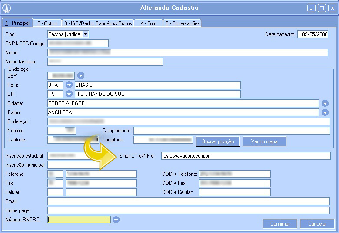Confirm the record with Confirmar button
Screen dimensions: 339x233
[x=279, y=224]
